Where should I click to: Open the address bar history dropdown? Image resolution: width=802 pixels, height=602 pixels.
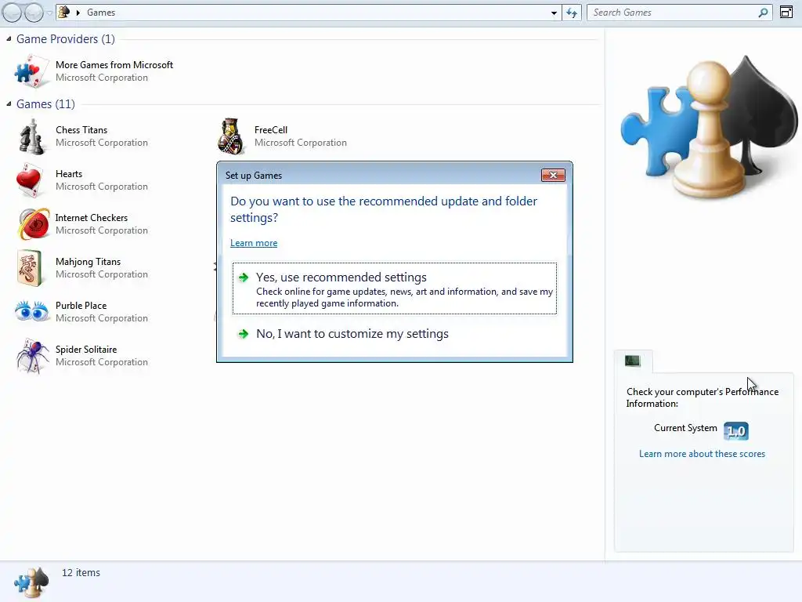[554, 13]
